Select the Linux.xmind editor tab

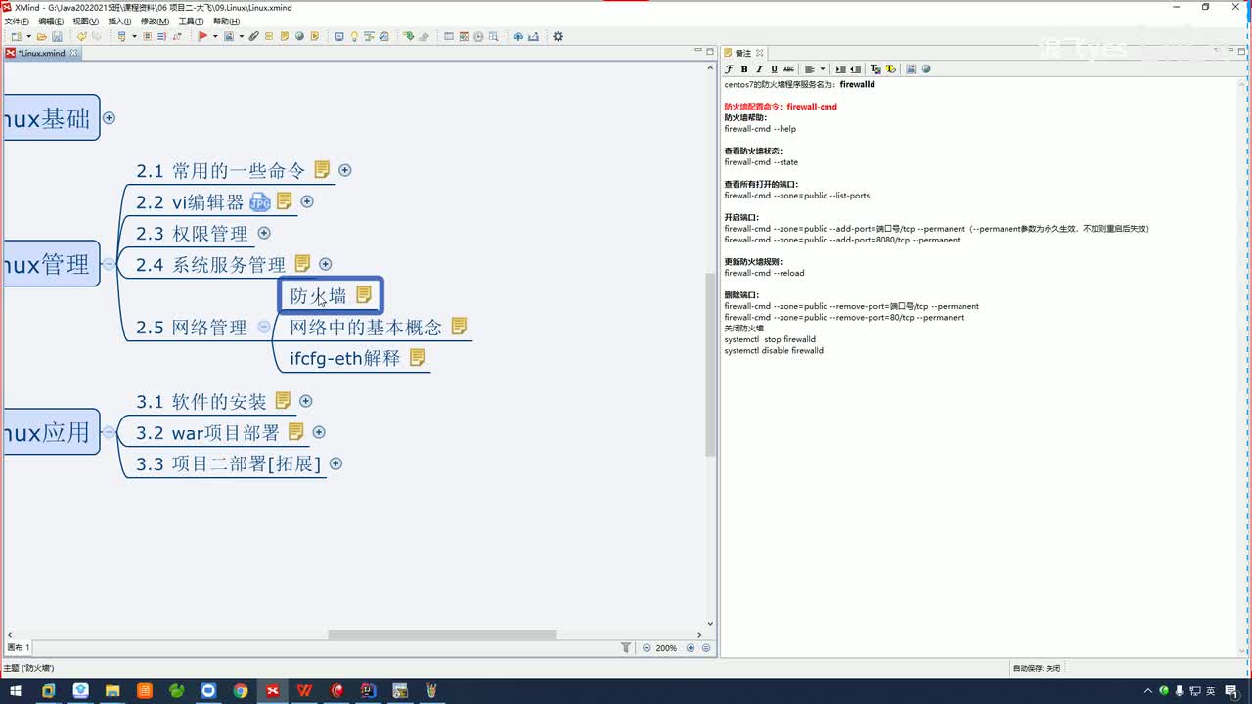(x=41, y=53)
